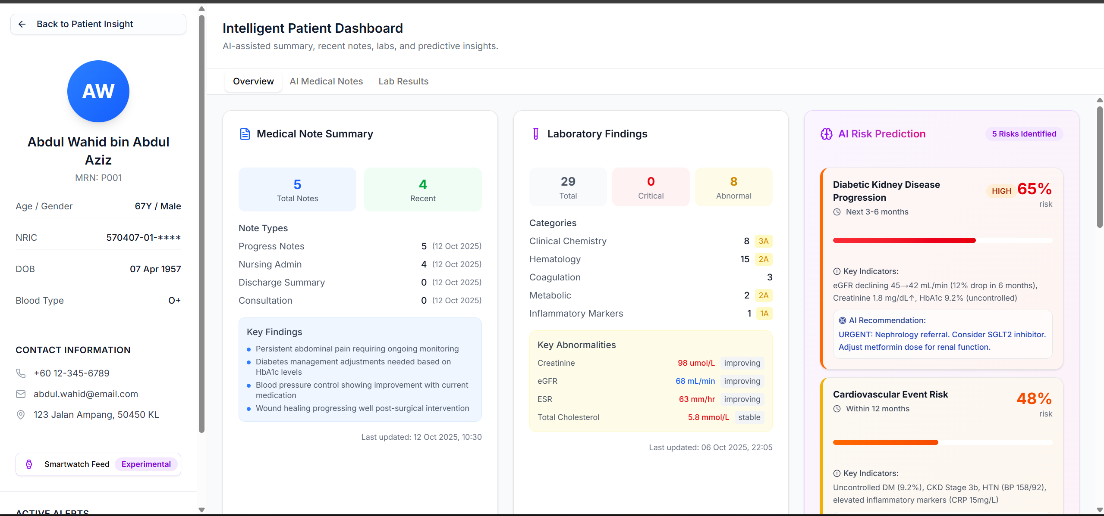Image resolution: width=1104 pixels, height=516 pixels.
Task: Click sidebar scrollbar up arrow
Action: click(201, 9)
